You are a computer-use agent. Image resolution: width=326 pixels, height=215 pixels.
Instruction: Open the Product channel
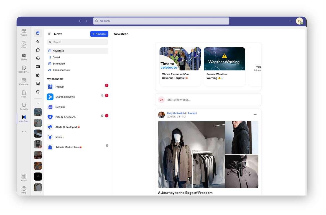pos(78,87)
